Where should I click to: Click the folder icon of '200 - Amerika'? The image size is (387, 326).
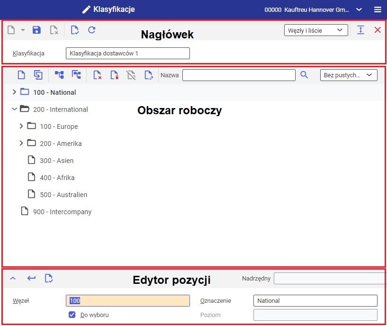[x=31, y=143]
